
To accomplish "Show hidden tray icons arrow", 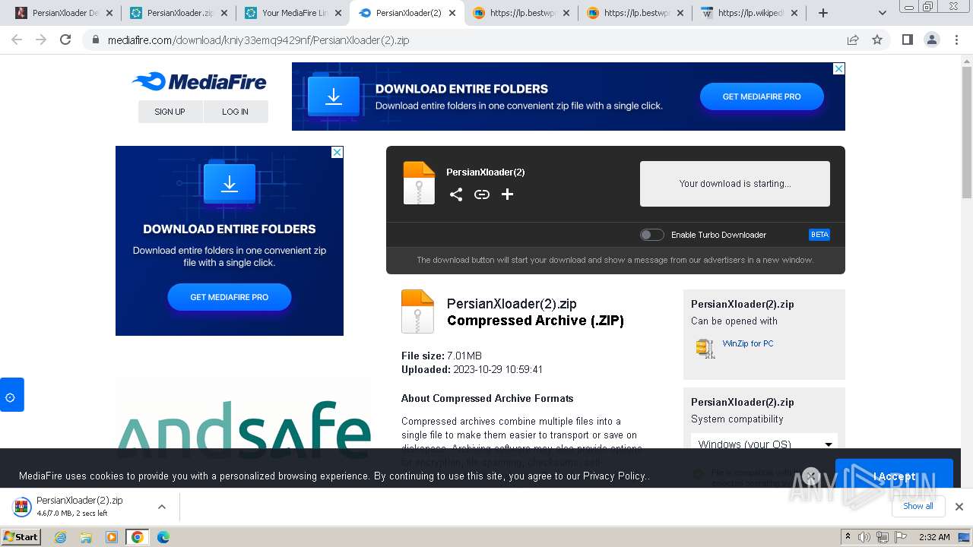I will tap(848, 537).
